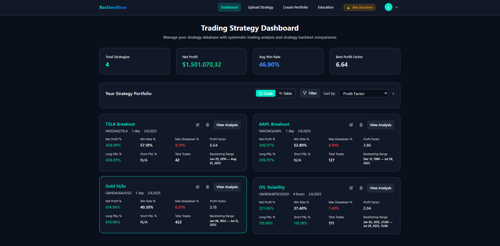
Task: Open the Create Portfolio tab
Action: click(x=295, y=7)
